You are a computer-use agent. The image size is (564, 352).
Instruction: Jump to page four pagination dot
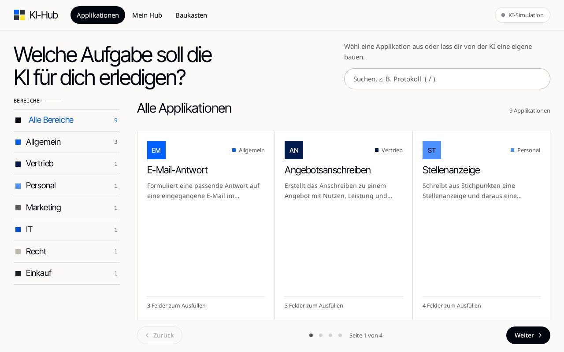[x=340, y=335]
